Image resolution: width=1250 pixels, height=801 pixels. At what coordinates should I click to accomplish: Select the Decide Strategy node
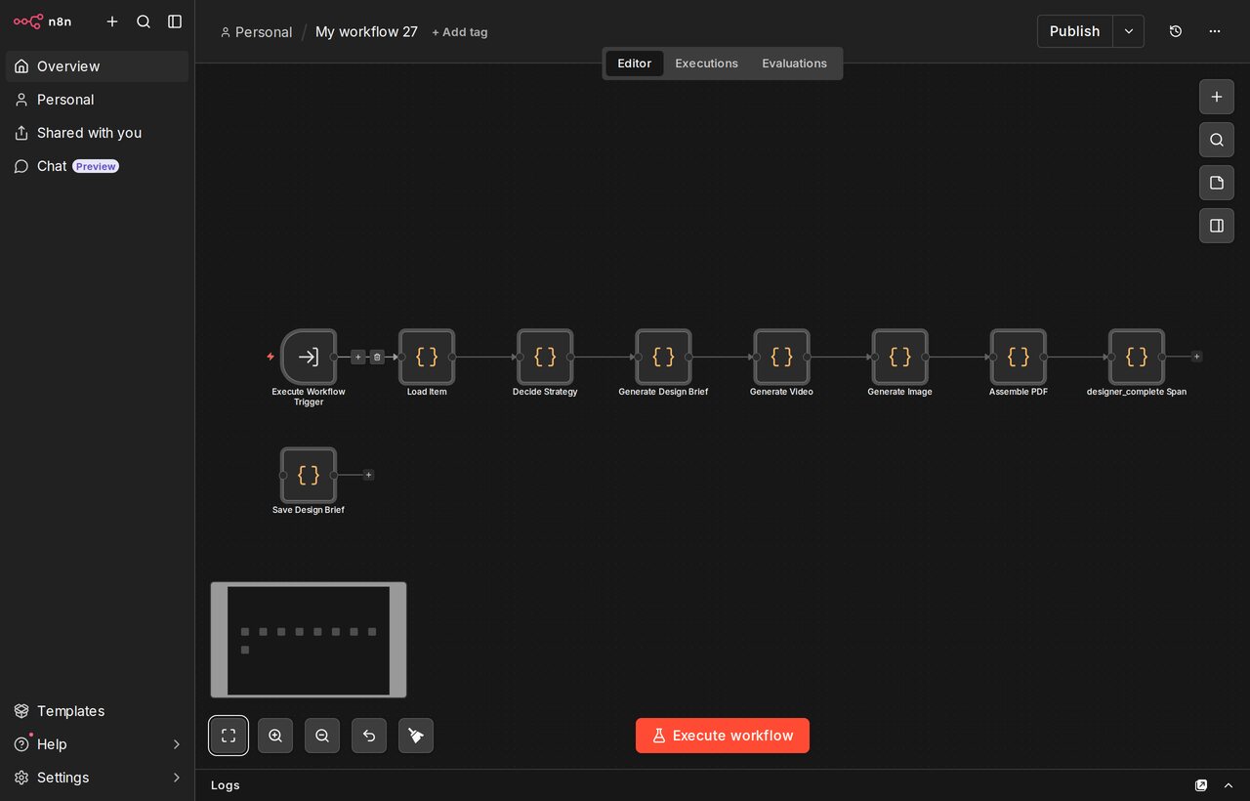click(545, 357)
